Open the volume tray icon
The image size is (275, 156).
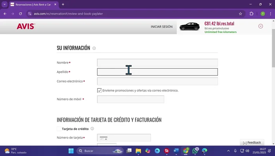(247, 151)
